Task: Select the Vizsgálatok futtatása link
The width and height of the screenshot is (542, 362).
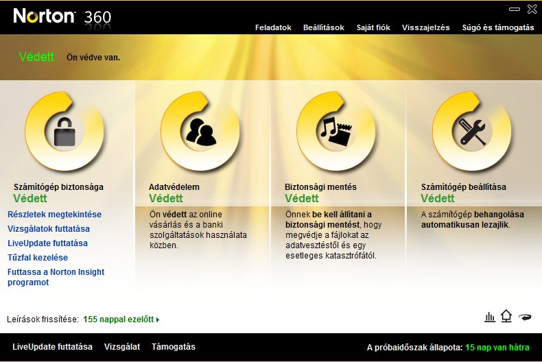Action: pos(49,229)
